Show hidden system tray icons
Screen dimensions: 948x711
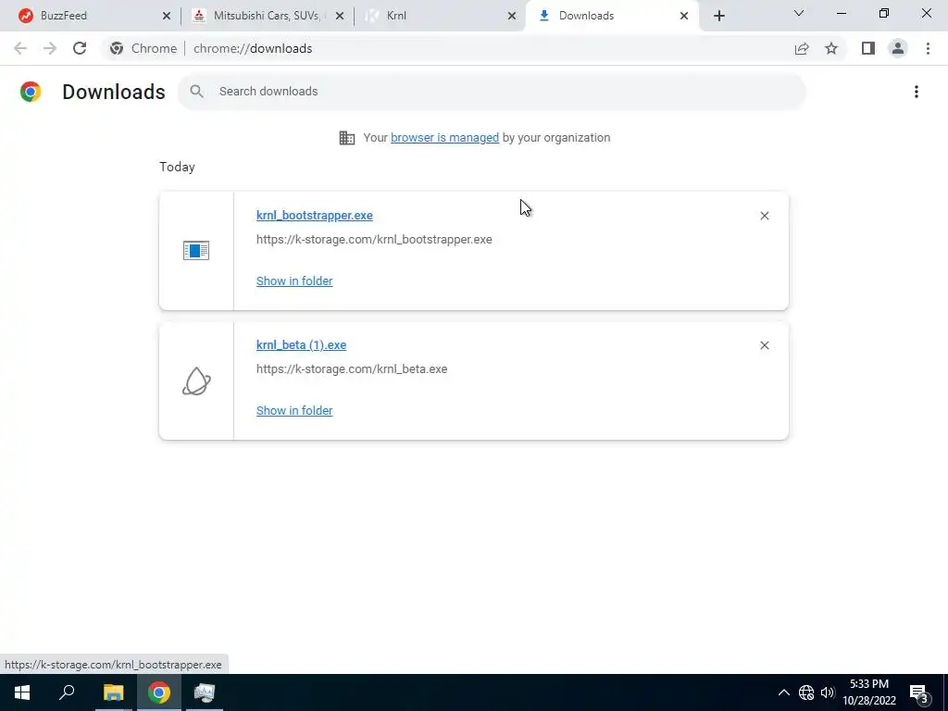coord(783,692)
